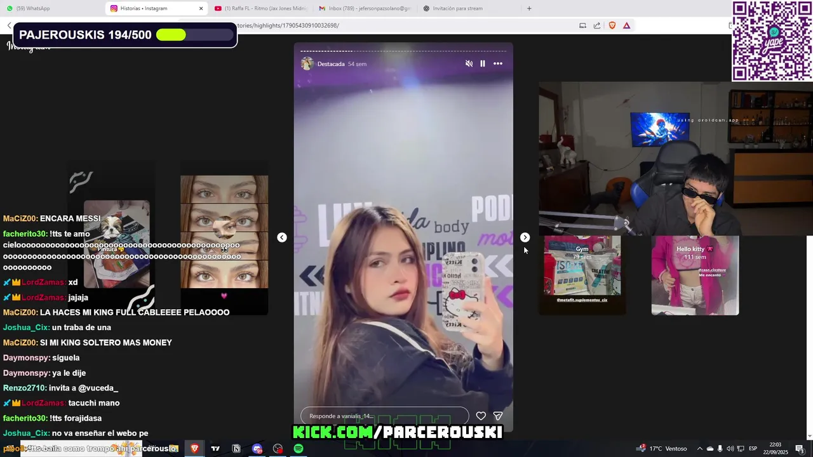The image size is (813, 457).
Task: Open the volume speaker tray icon
Action: click(x=730, y=449)
